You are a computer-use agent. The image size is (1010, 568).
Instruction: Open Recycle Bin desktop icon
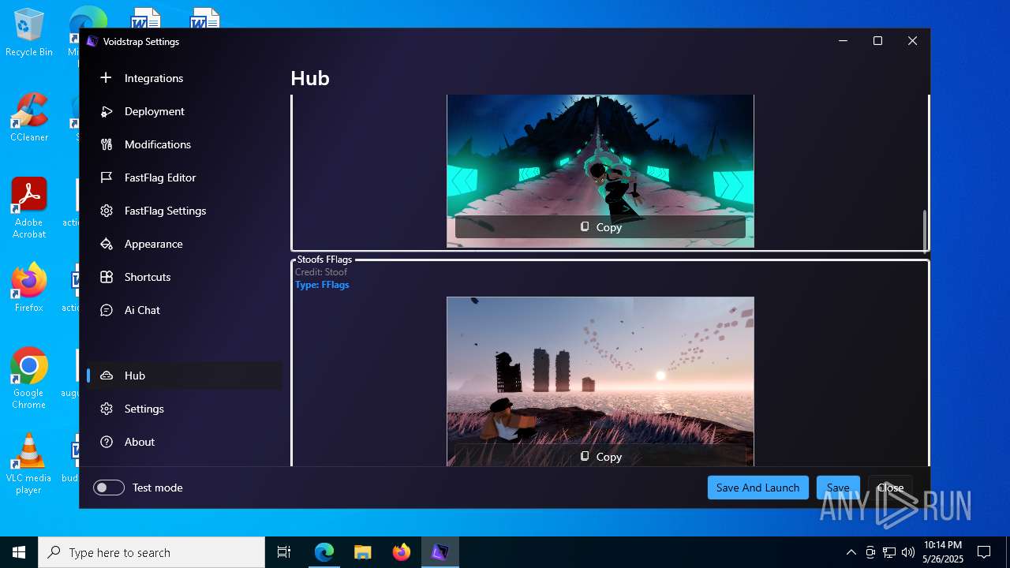point(29,33)
